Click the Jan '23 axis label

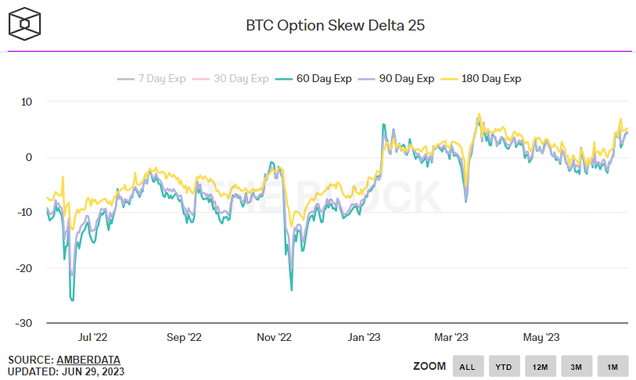364,338
